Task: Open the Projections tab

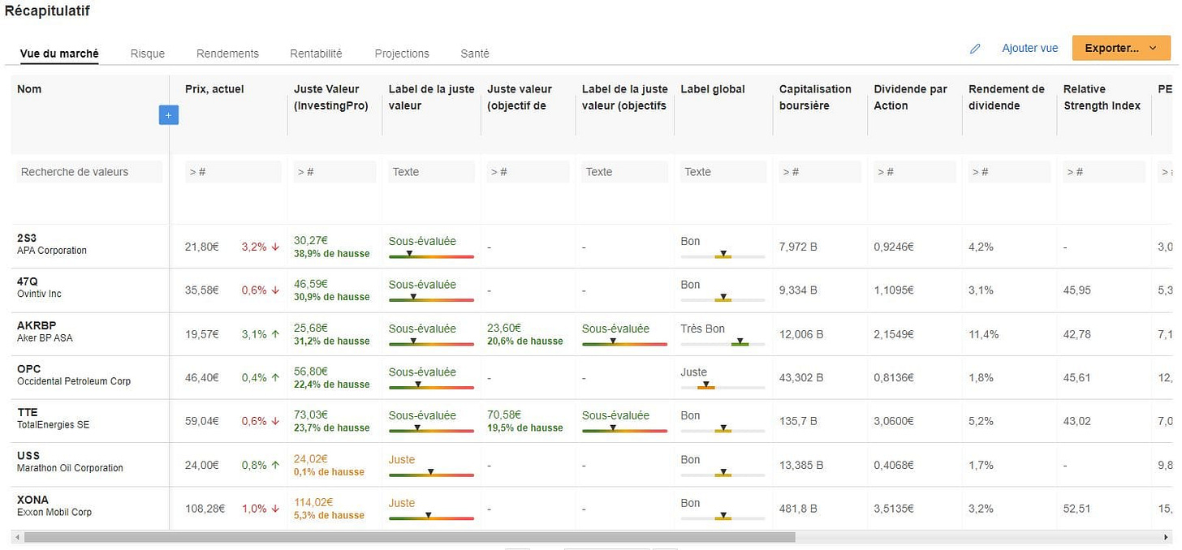Action: point(402,54)
